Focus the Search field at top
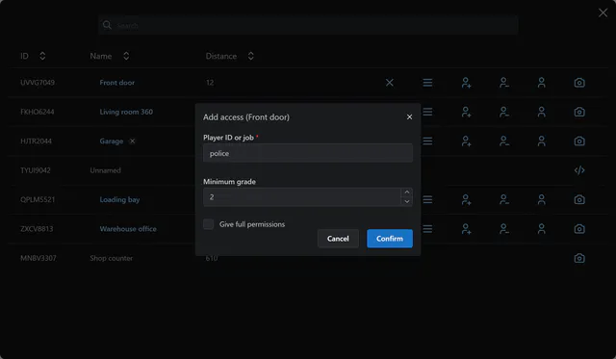Image resolution: width=616 pixels, height=359 pixels. (x=308, y=25)
